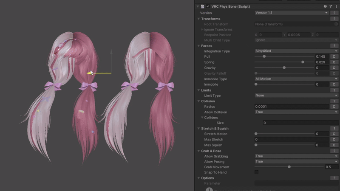This screenshot has height=191, width=340.
Task: Open the component help reference icon
Action: [325, 7]
